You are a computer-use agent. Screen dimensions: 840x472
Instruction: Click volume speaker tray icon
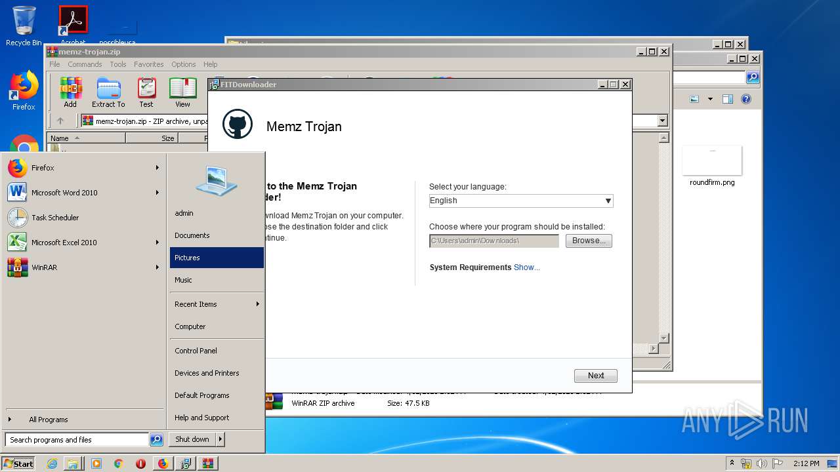click(x=761, y=463)
